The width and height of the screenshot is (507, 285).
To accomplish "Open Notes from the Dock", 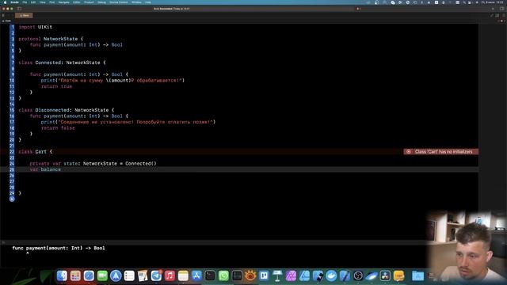I will point(183,275).
